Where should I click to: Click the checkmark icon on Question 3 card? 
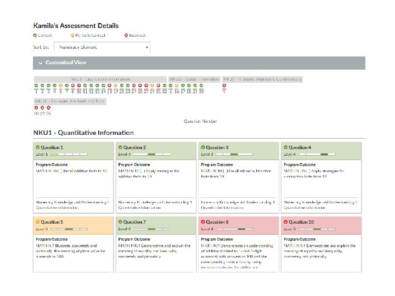click(202, 147)
